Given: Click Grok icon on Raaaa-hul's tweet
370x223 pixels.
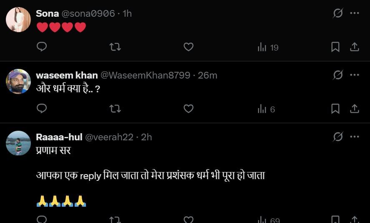Looking at the screenshot, I should pos(338,137).
